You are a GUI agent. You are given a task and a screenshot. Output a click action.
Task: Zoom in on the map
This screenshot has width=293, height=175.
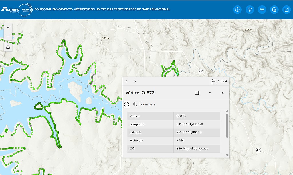click(x=8, y=28)
